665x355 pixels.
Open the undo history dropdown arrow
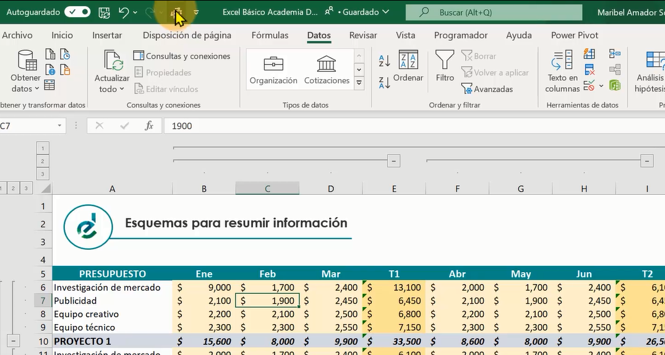click(135, 13)
